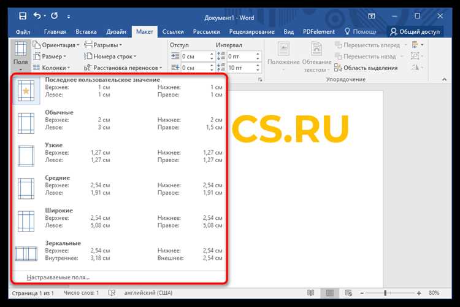
Task: Switch to Web Layout view icon
Action: pyautogui.click(x=348, y=293)
